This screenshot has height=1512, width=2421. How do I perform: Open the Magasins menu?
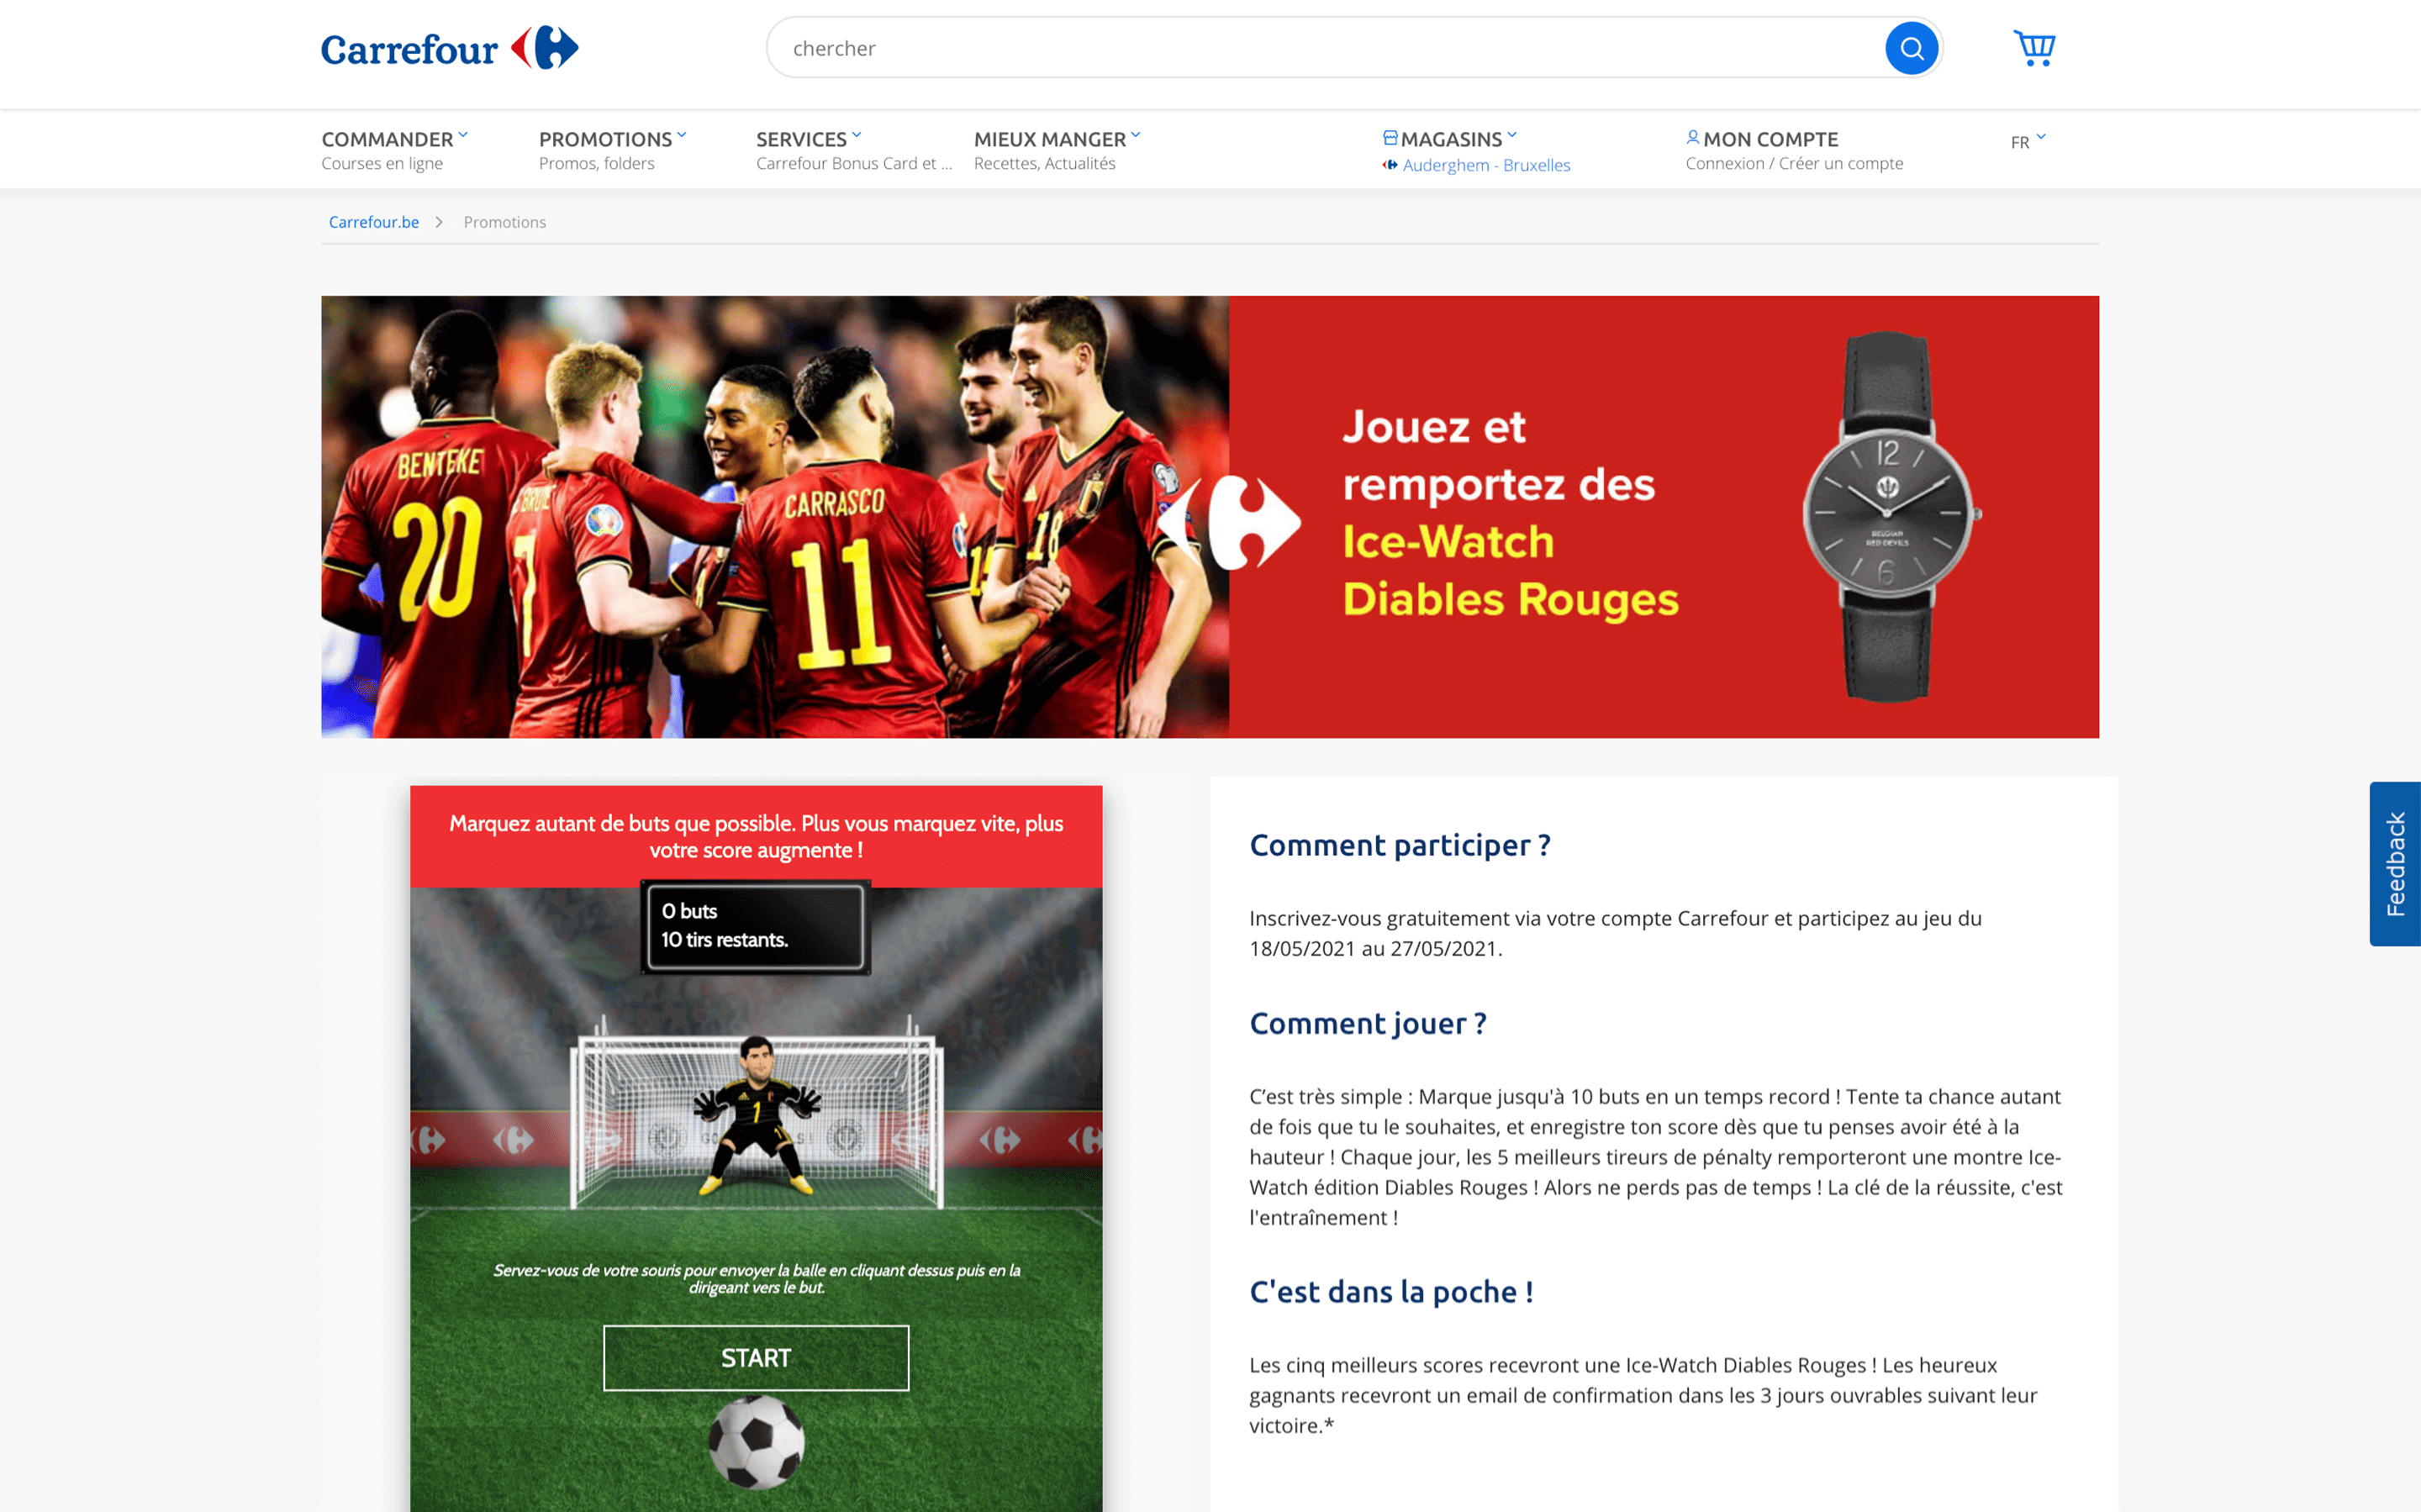[x=1451, y=139]
